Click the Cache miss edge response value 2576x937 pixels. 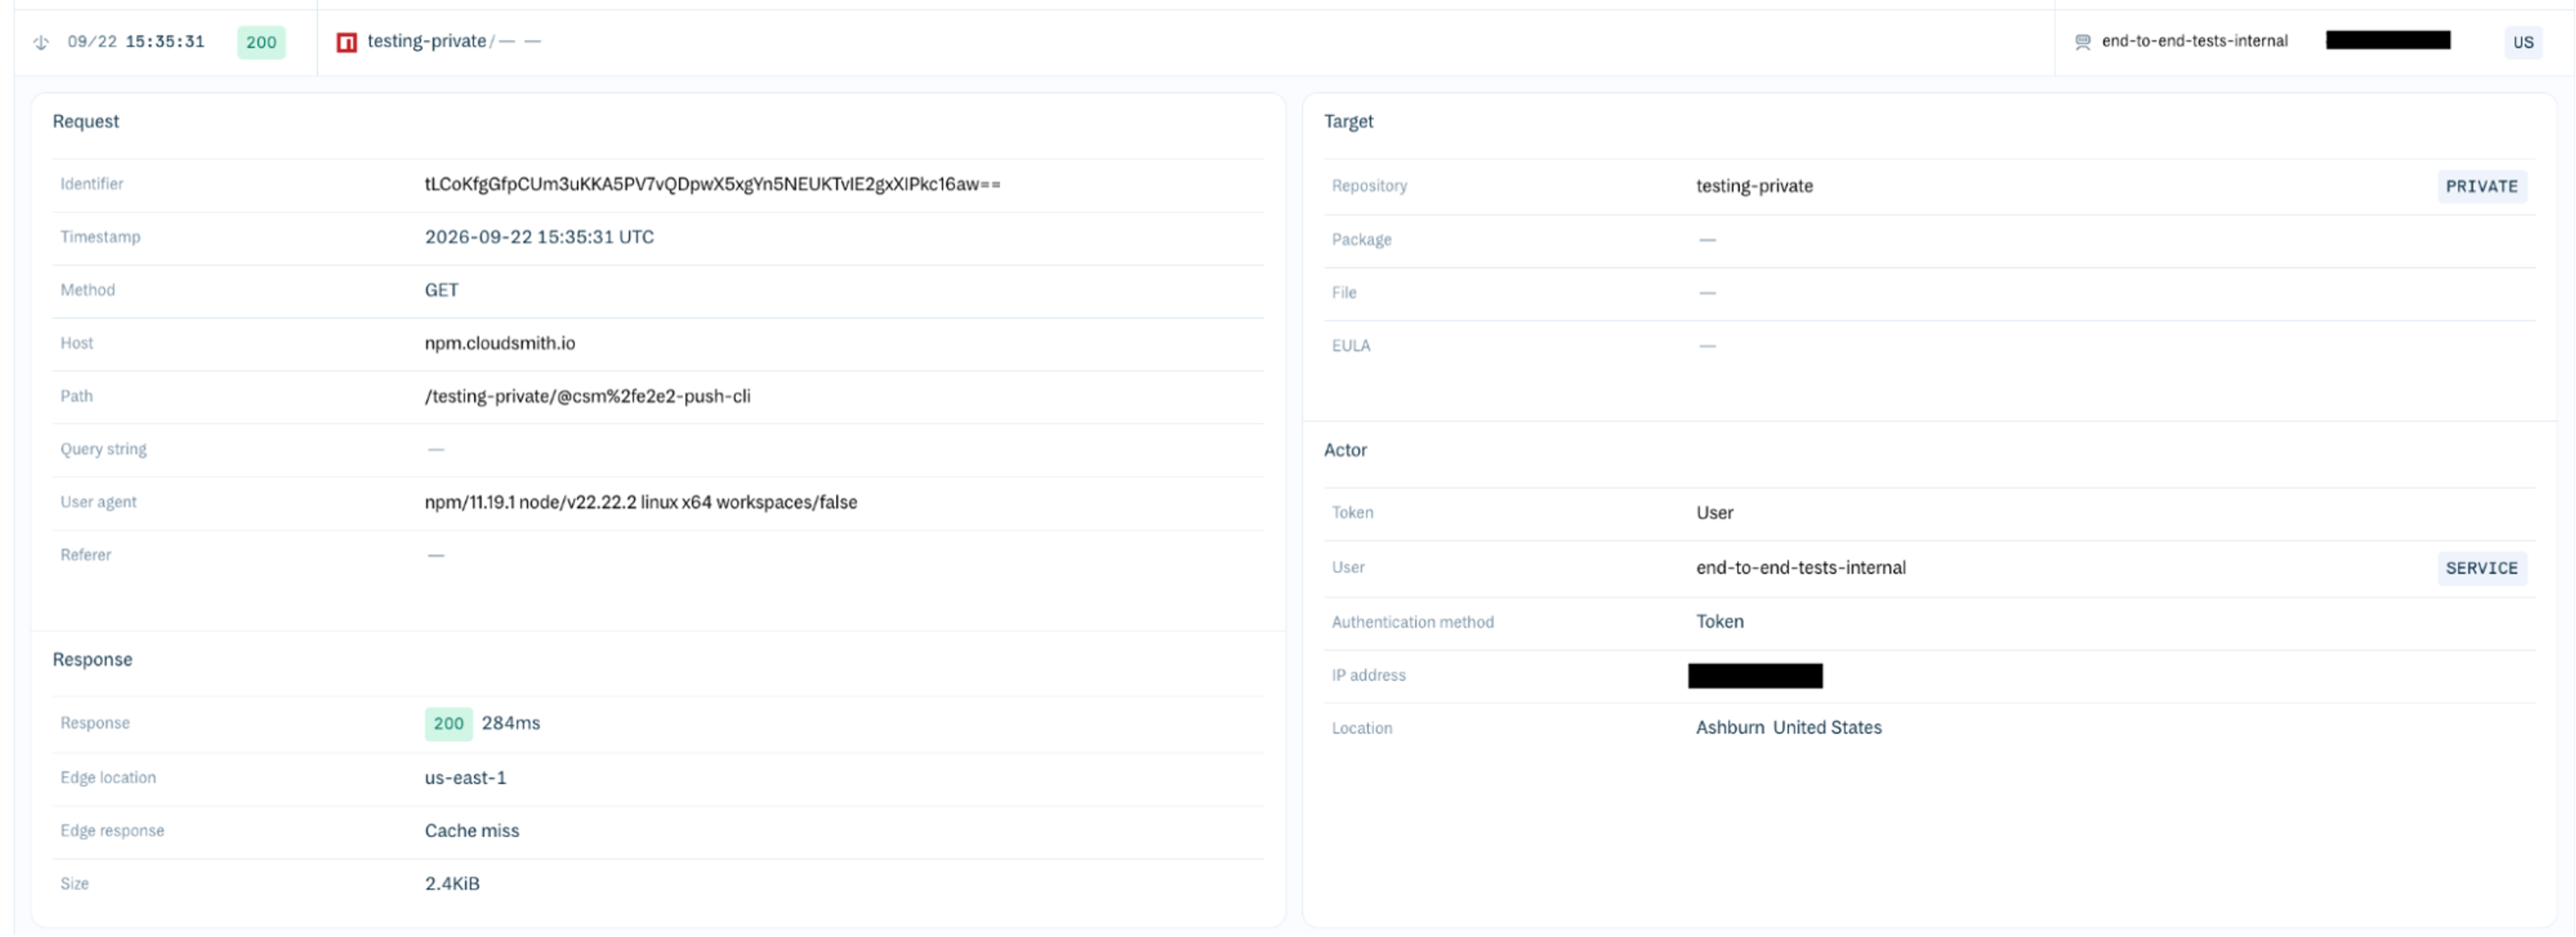(x=472, y=831)
